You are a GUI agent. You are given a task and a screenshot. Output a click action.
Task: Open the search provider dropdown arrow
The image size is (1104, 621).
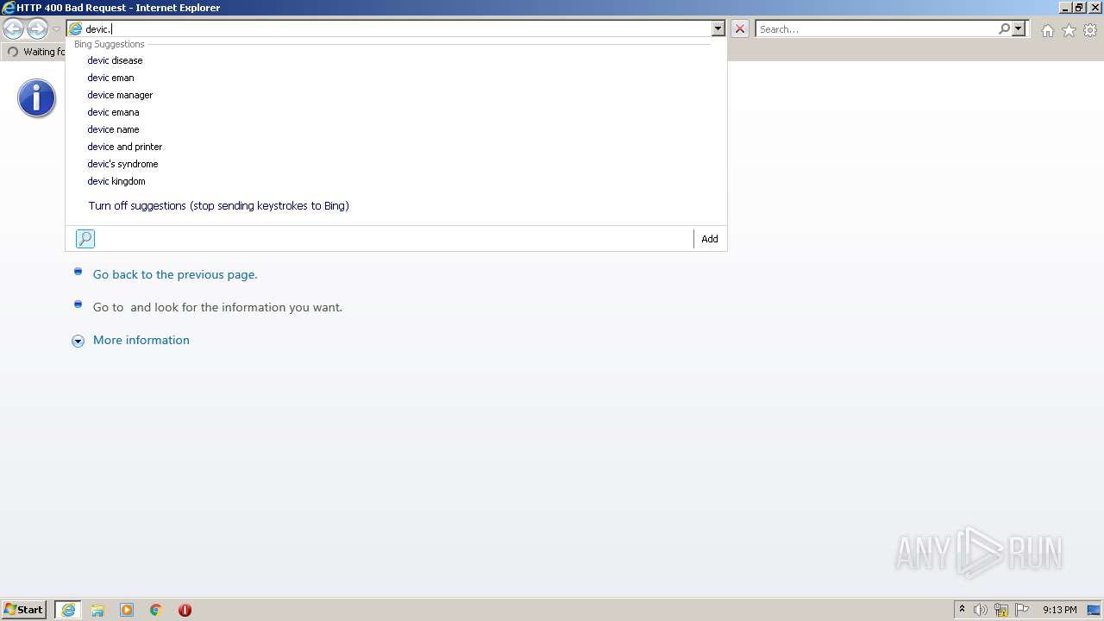click(1019, 29)
